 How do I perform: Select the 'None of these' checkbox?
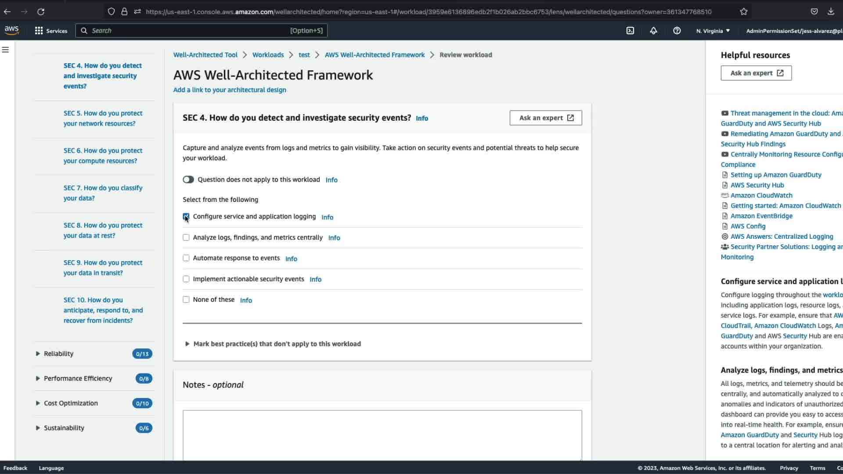[x=186, y=300]
